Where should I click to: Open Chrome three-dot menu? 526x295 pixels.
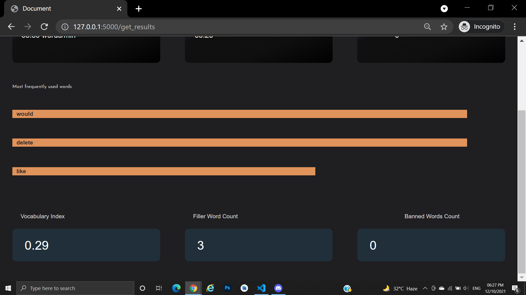coord(514,26)
